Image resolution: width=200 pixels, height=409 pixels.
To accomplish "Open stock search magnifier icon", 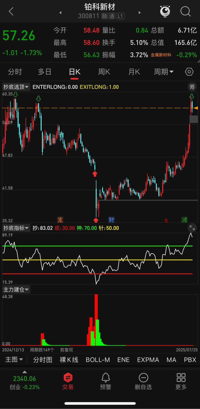I will tap(185, 11).
